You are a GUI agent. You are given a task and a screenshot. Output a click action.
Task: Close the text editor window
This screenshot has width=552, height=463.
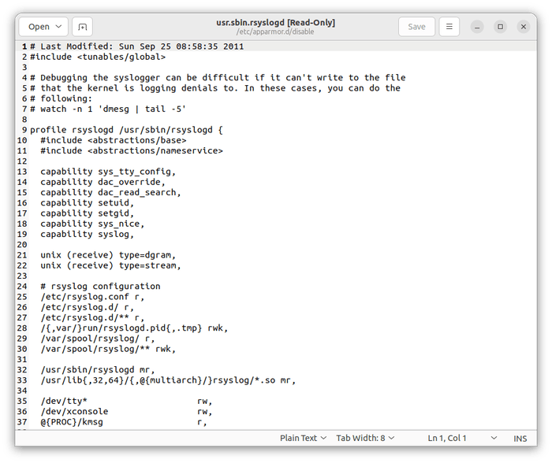pyautogui.click(x=524, y=27)
